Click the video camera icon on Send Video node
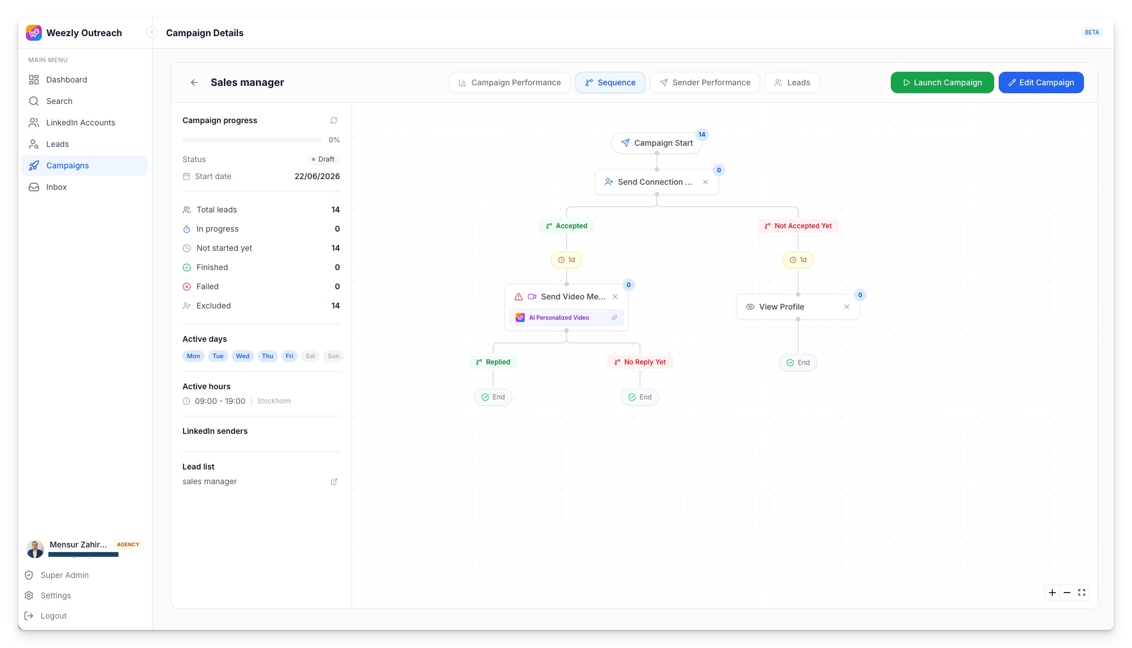 [x=532, y=297]
